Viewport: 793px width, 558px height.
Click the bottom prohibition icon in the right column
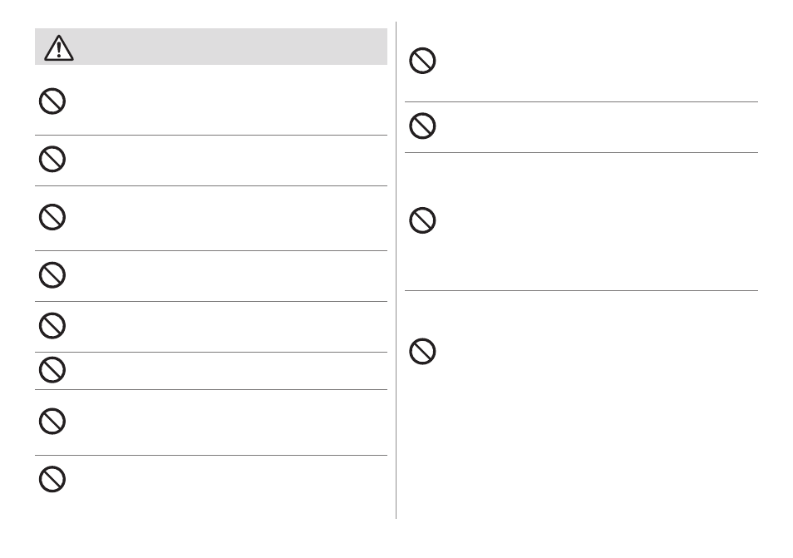click(x=422, y=351)
